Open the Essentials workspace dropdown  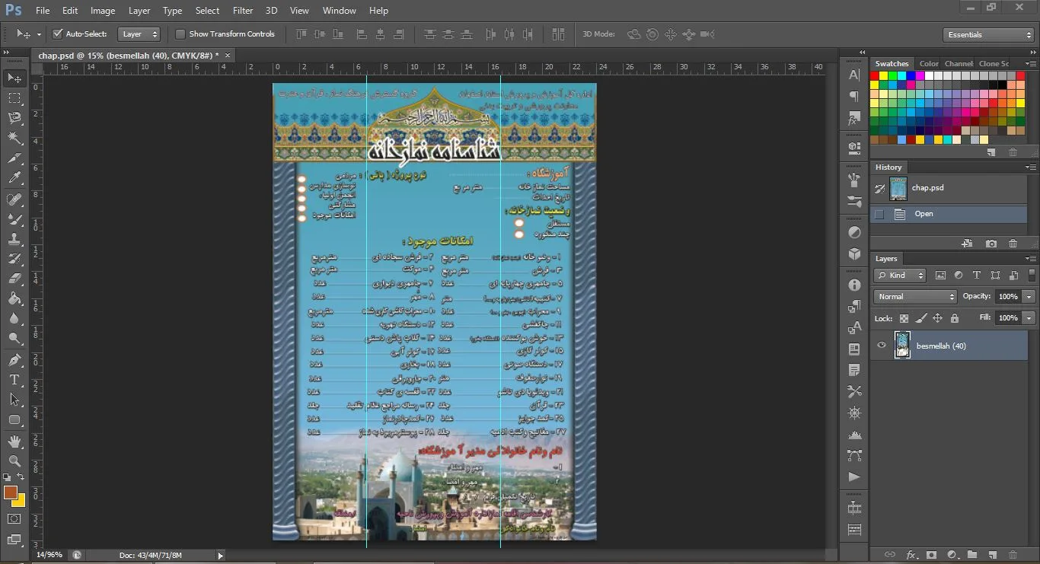point(987,35)
